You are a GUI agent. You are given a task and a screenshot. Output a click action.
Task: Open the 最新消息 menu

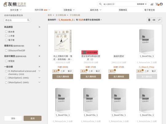96,10
